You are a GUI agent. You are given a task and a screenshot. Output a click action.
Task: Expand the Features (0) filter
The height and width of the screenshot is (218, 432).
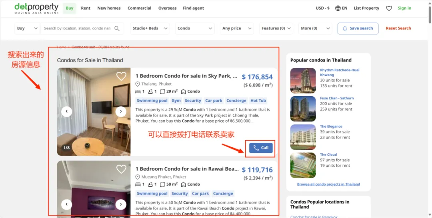pyautogui.click(x=276, y=28)
